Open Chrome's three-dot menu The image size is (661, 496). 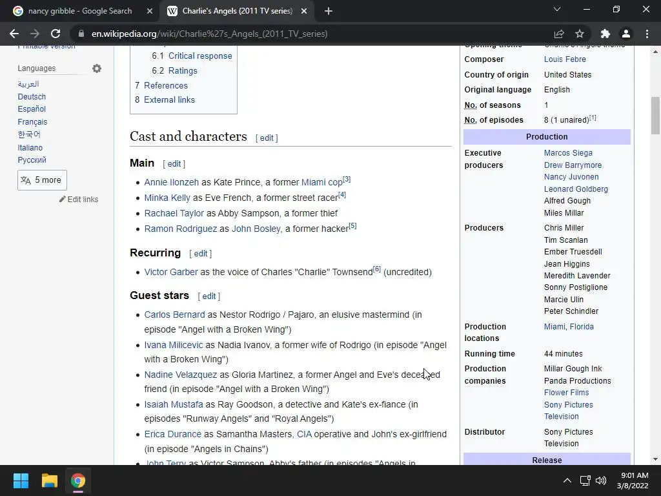click(x=647, y=34)
